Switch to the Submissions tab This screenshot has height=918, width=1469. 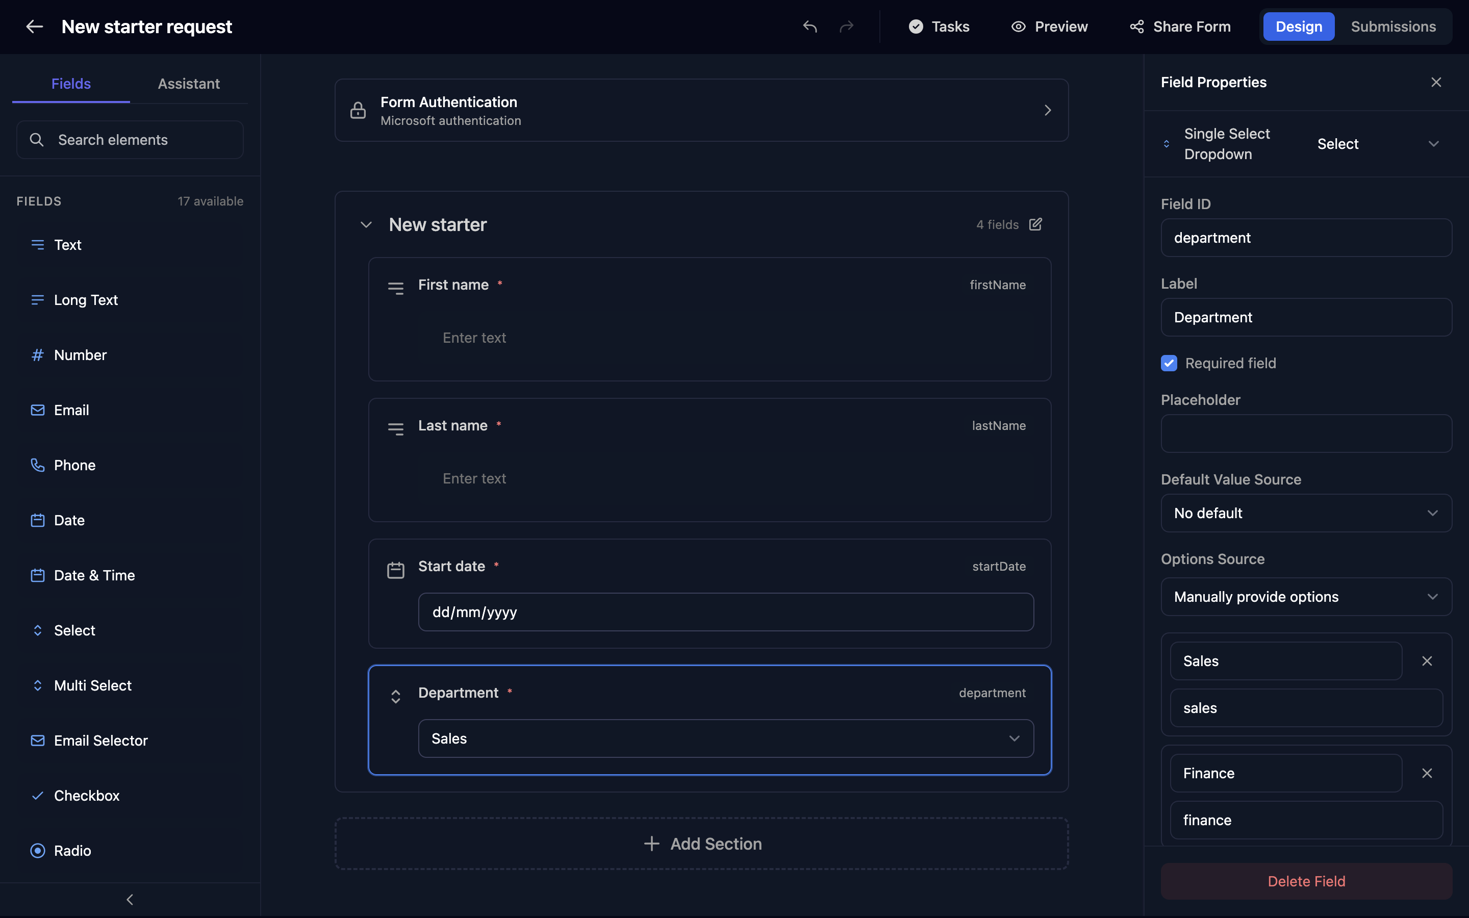[x=1393, y=27]
